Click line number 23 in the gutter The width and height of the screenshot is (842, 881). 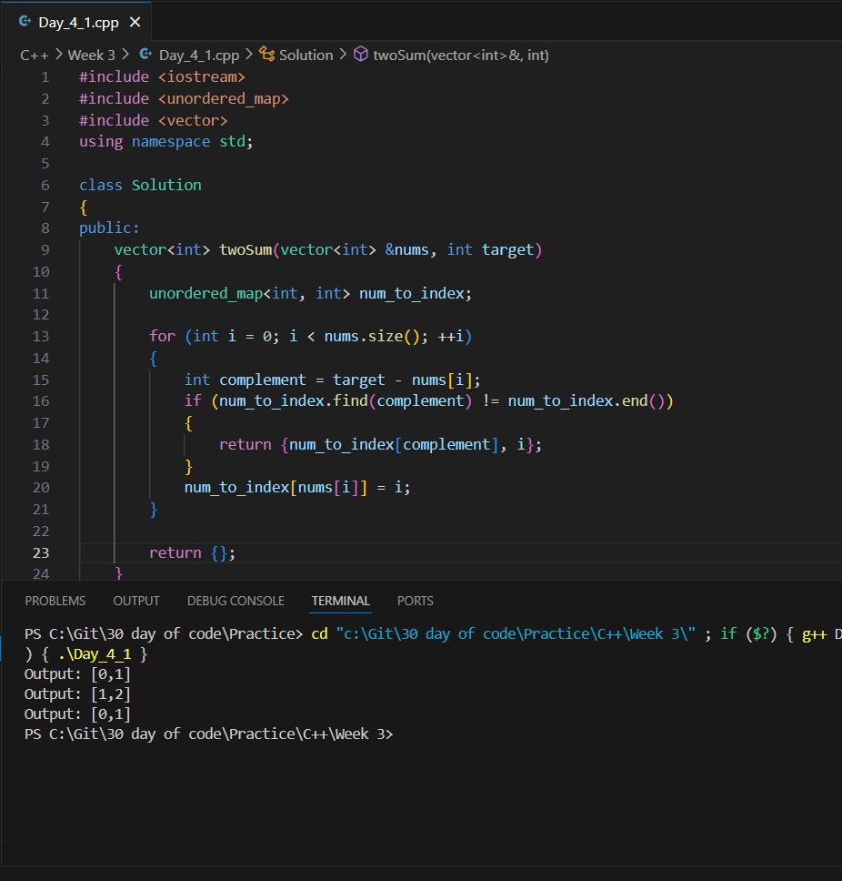coord(41,552)
